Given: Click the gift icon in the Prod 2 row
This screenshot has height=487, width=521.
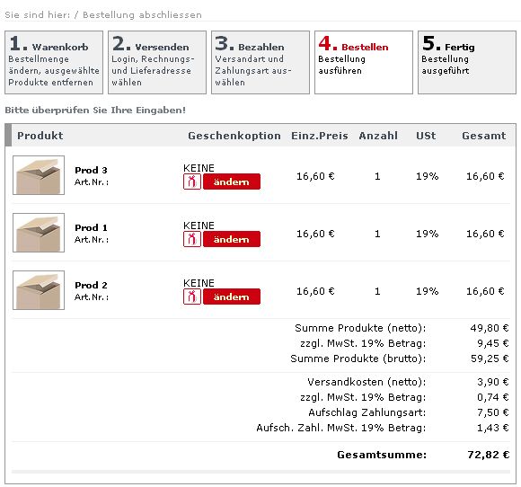Looking at the screenshot, I should click(x=192, y=297).
